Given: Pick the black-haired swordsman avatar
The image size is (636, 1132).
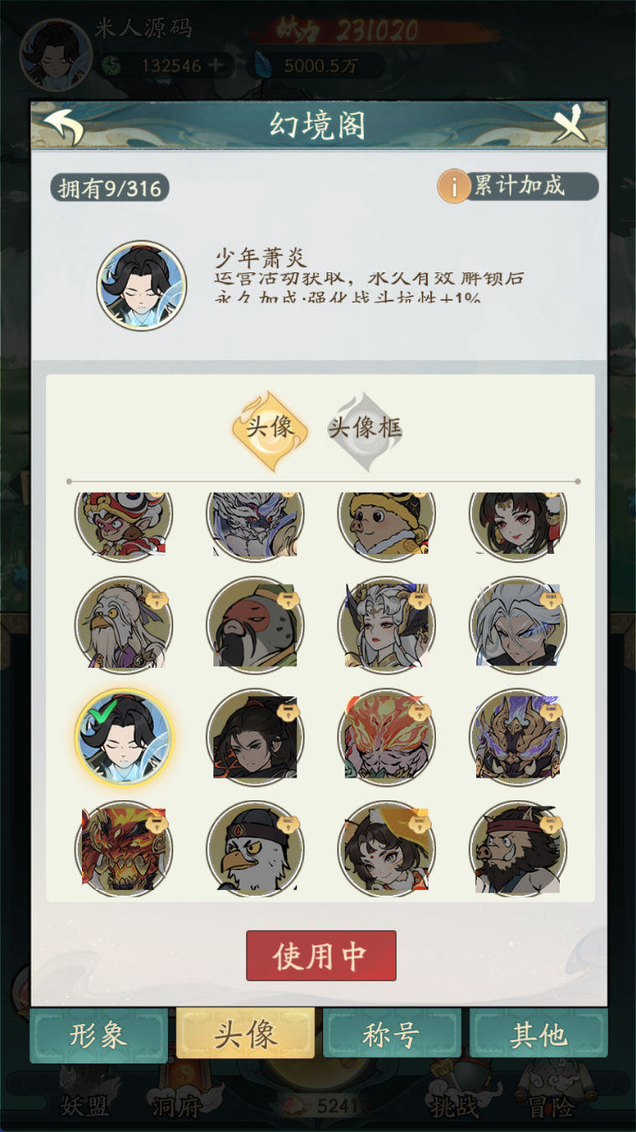Looking at the screenshot, I should pyautogui.click(x=255, y=737).
